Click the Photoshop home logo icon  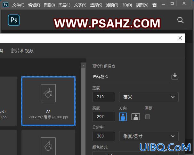[x=14, y=20]
